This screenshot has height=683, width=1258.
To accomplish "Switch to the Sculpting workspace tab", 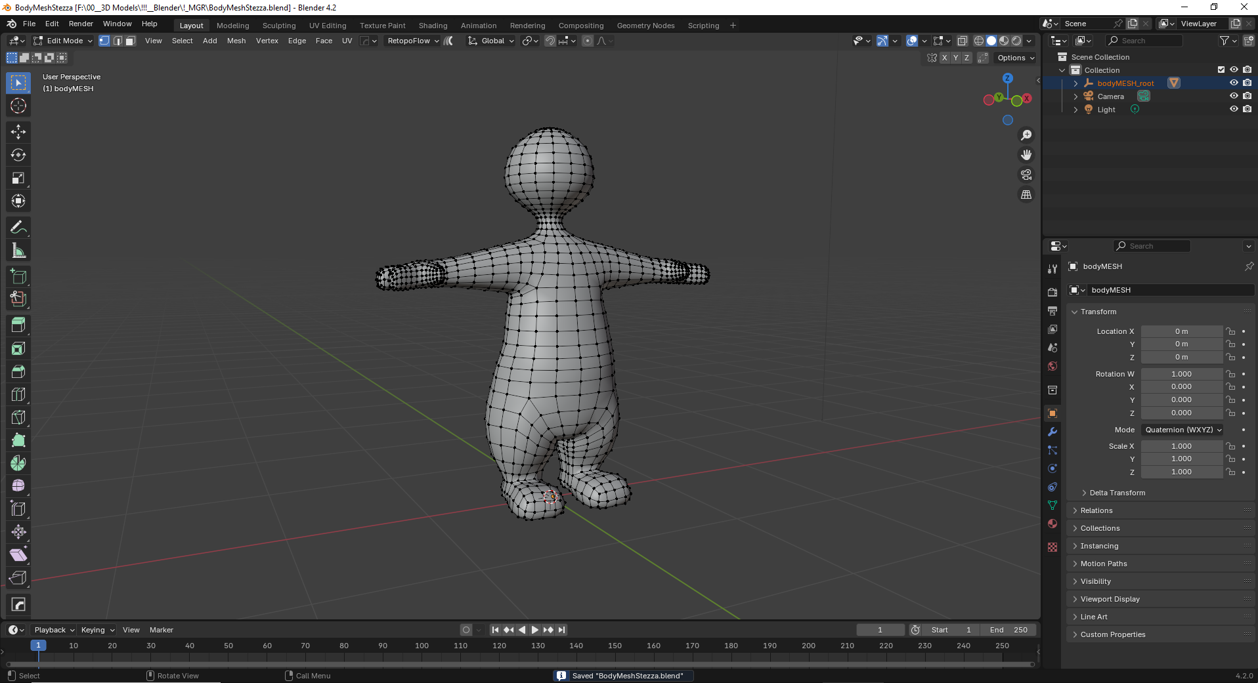I will tap(279, 26).
